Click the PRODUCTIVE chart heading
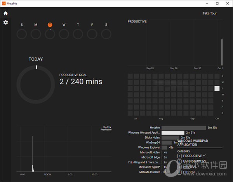The height and width of the screenshot is (182, 233). click(x=137, y=21)
